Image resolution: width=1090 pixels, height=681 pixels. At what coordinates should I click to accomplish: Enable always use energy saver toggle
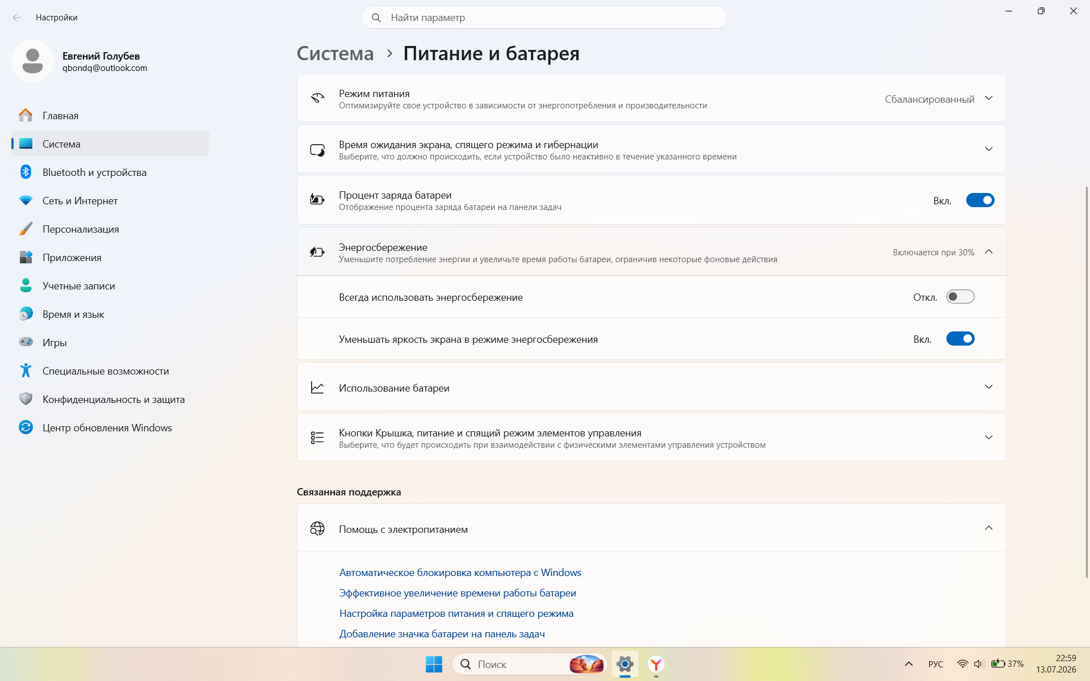[960, 297]
